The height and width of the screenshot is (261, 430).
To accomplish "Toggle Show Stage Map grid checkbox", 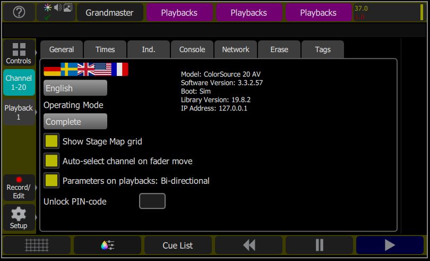I will click(x=51, y=141).
